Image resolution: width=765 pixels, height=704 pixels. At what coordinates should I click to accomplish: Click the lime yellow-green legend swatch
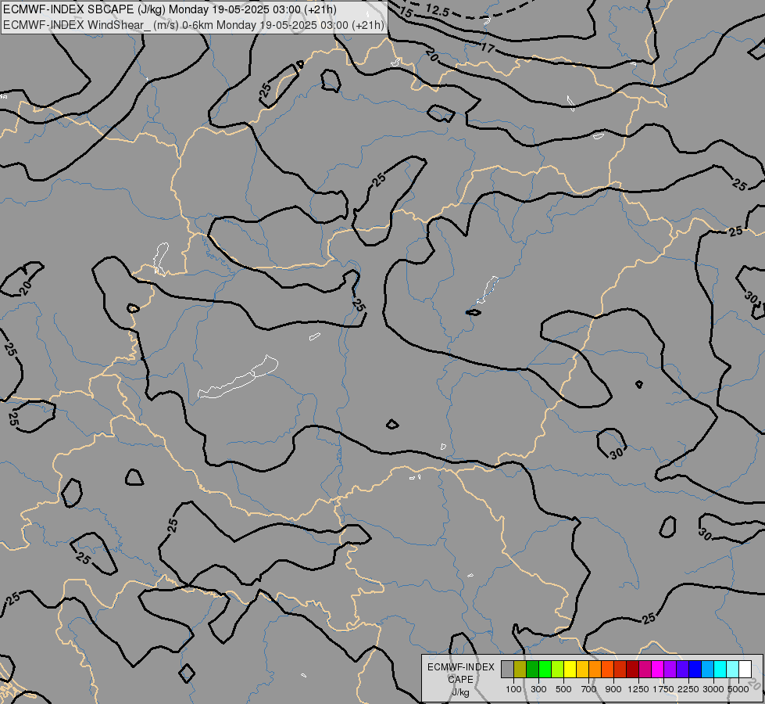tap(558, 670)
